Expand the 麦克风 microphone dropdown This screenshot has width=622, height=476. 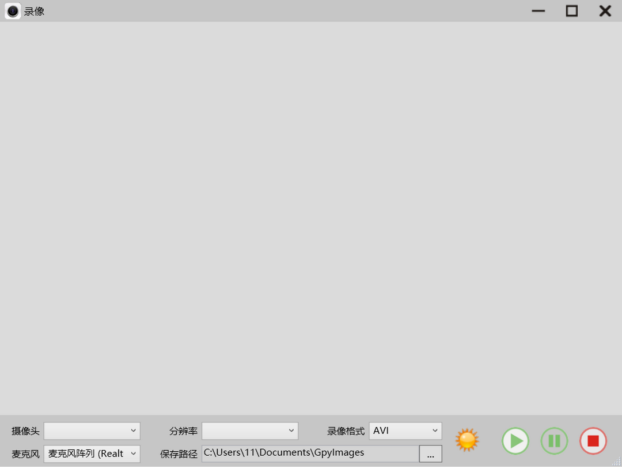click(x=92, y=454)
